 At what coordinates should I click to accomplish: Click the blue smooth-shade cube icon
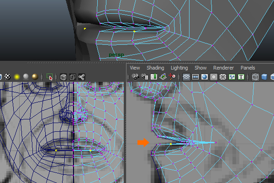265,77
